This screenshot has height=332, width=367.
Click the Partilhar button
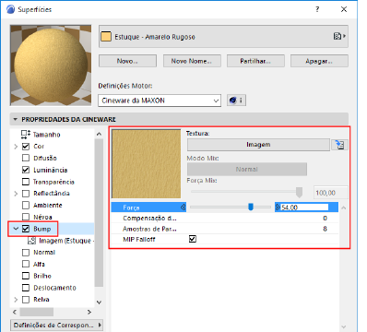point(255,61)
